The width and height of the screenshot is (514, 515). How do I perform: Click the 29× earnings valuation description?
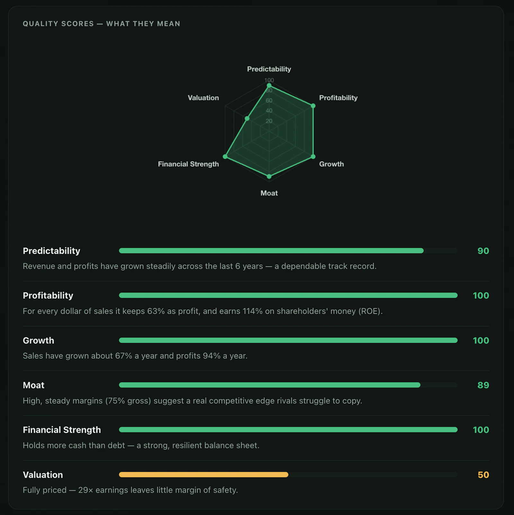click(x=130, y=490)
